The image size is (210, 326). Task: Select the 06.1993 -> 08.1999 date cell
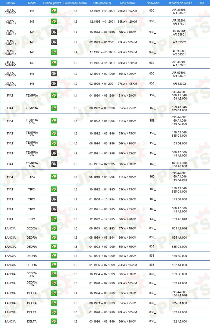(x=102, y=303)
